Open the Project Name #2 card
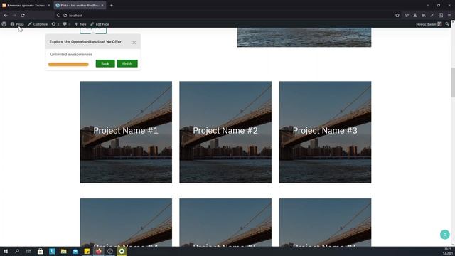 pos(225,132)
